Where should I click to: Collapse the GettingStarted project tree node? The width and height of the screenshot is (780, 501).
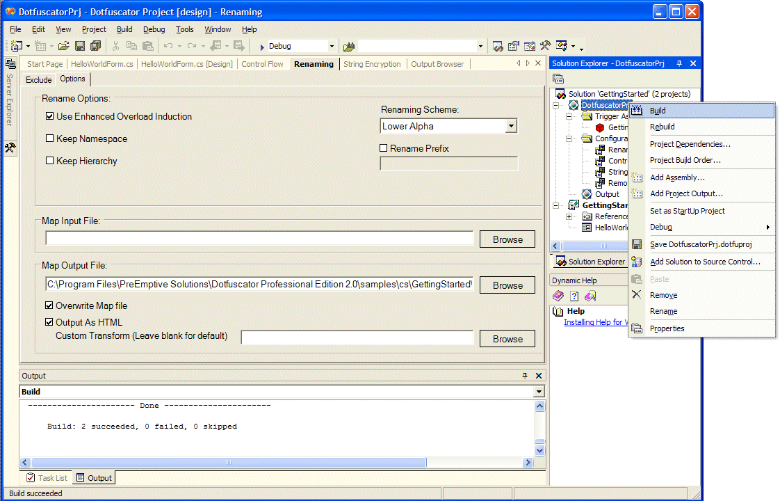pyautogui.click(x=555, y=205)
